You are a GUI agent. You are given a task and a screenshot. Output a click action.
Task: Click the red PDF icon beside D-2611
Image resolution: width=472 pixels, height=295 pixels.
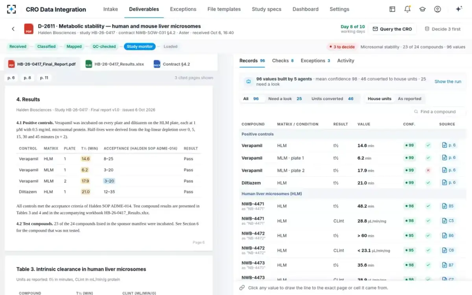(29, 29)
